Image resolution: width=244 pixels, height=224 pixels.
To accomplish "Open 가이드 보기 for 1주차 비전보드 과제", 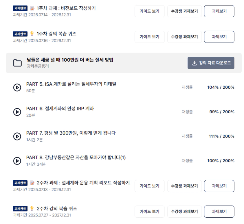I will tap(150, 11).
